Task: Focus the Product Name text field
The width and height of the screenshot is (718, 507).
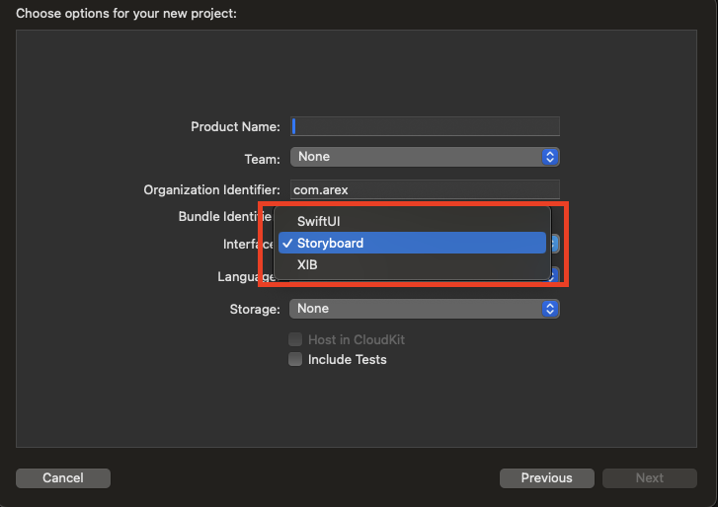Action: pos(426,126)
